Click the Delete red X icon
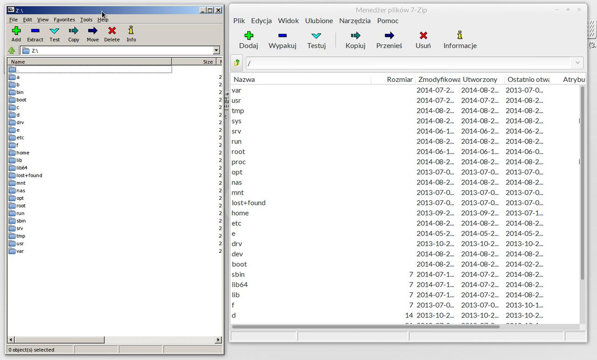The image size is (597, 360). [x=112, y=31]
